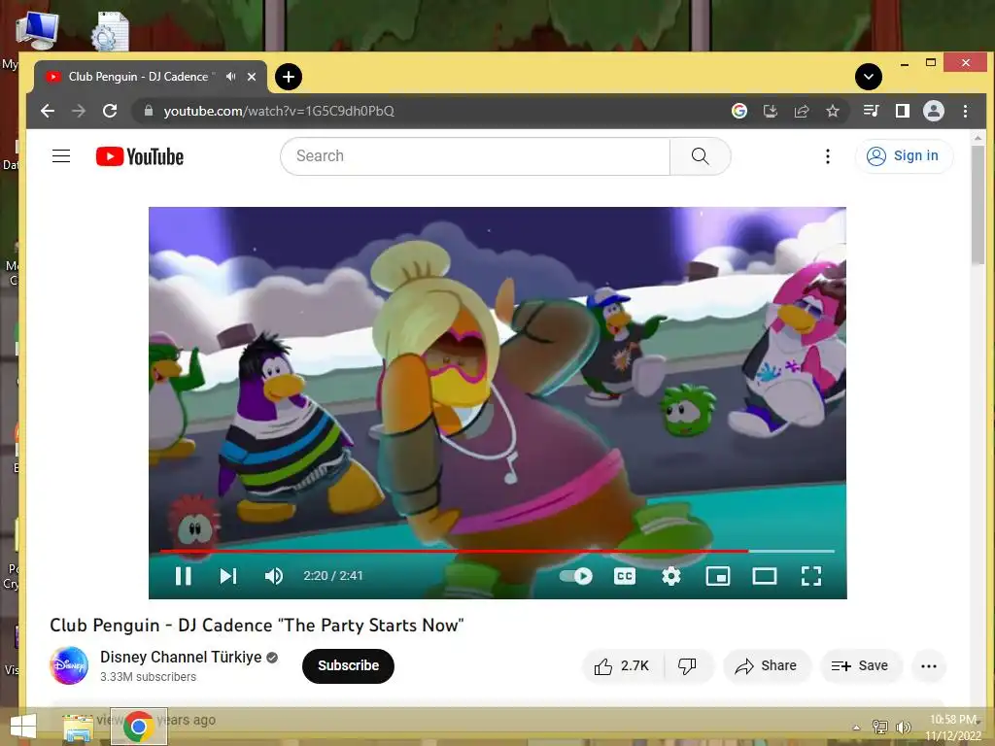
Task: Open Chrome three-dot menu
Action: pos(965,111)
